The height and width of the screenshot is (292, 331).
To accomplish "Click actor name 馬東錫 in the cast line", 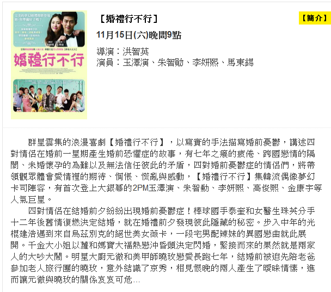I will tap(240, 63).
